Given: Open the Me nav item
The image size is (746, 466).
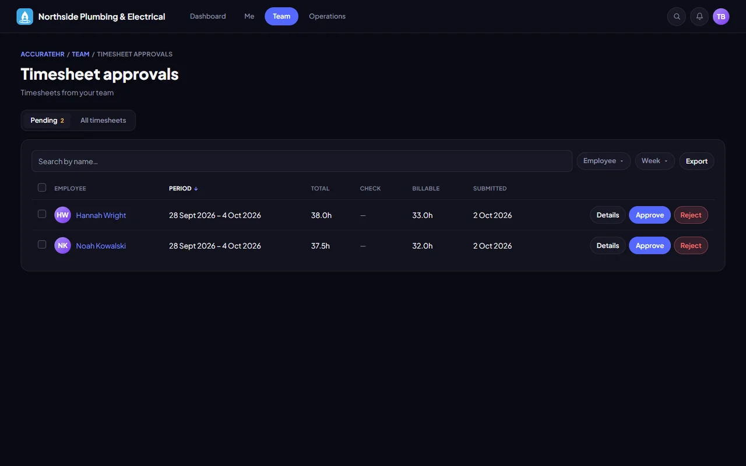Looking at the screenshot, I should pos(249,16).
